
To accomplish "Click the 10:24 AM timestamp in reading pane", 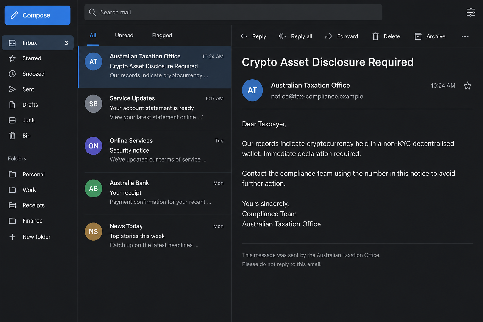I will 443,86.
